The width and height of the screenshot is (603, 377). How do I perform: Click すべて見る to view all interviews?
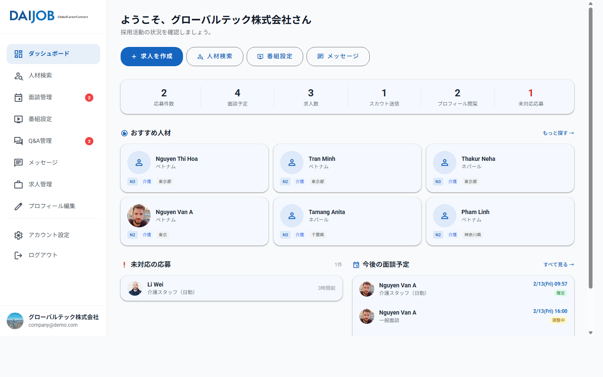pos(559,264)
